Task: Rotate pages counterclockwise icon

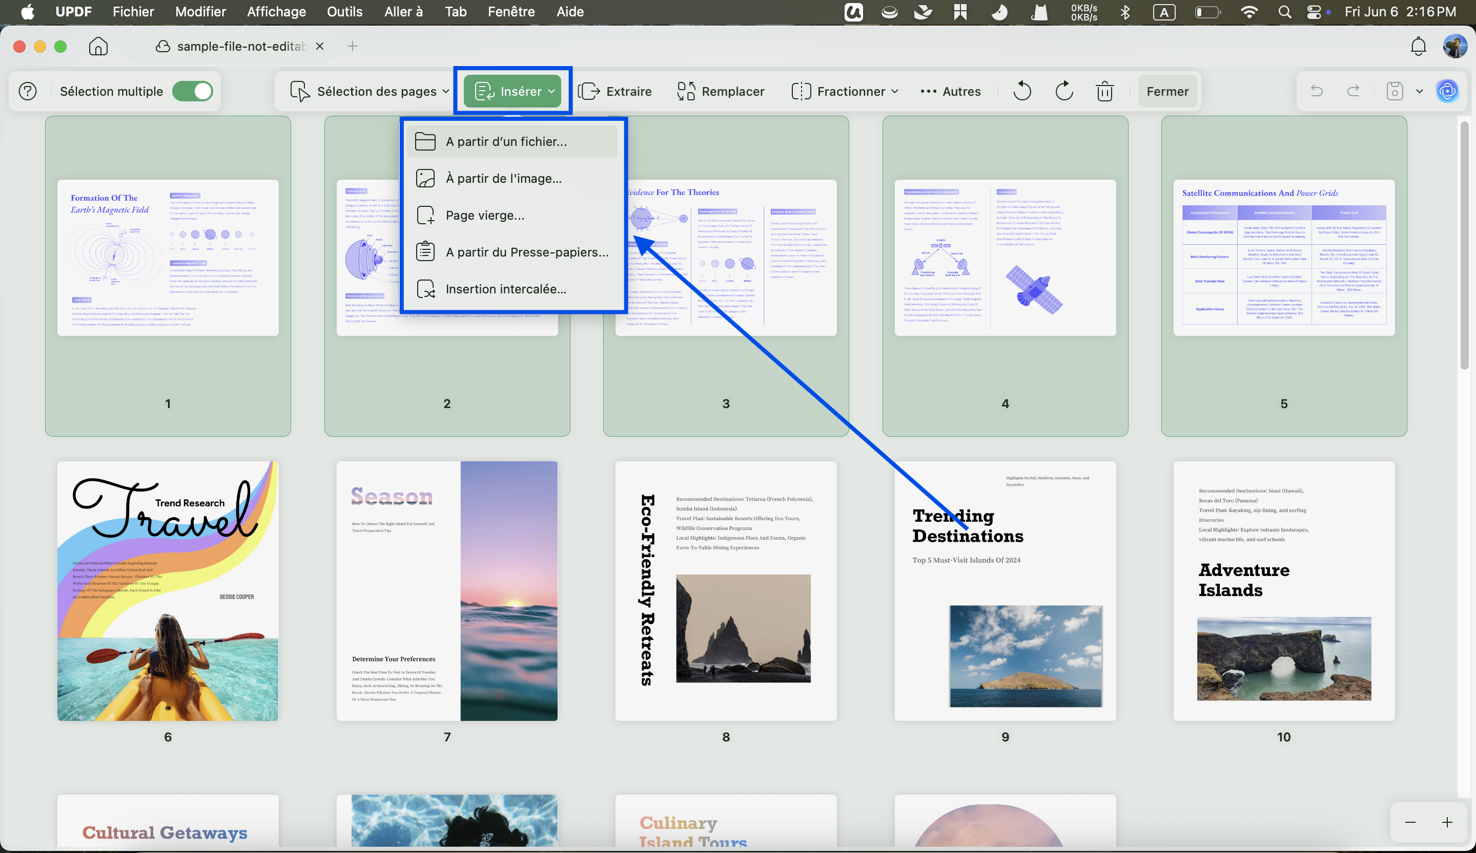Action: coord(1022,91)
